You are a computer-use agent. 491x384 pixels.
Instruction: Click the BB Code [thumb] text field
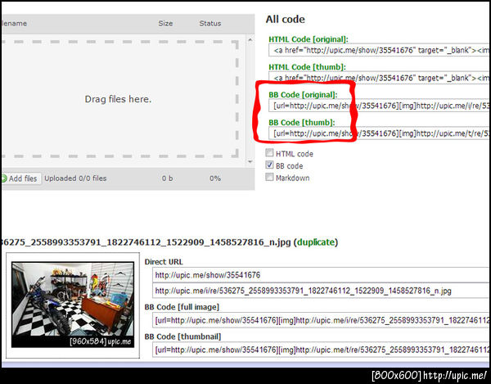pos(380,133)
